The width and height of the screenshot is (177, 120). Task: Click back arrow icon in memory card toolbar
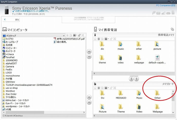99,88
